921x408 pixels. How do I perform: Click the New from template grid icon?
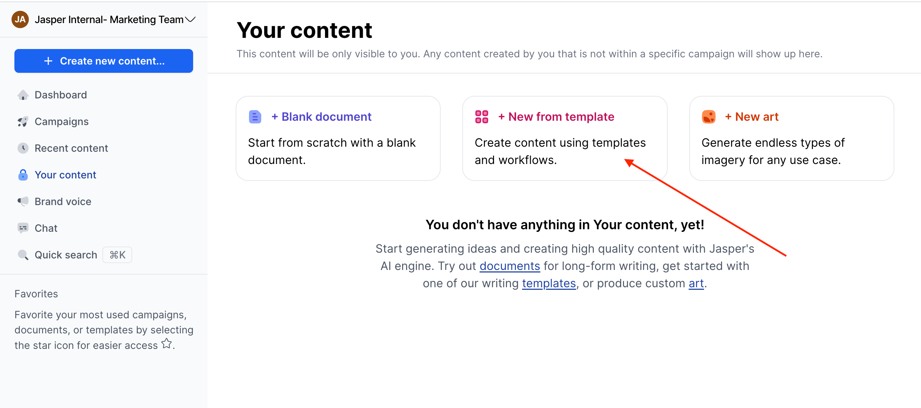tap(482, 117)
